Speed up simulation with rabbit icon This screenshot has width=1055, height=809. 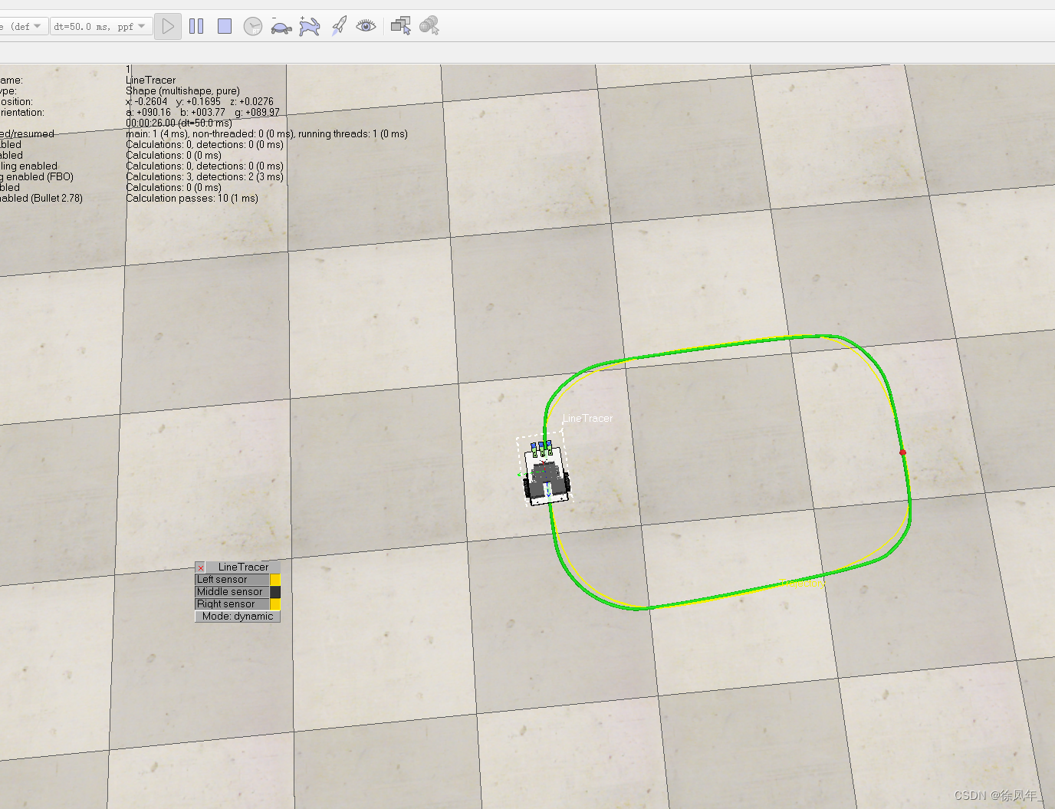click(x=309, y=26)
